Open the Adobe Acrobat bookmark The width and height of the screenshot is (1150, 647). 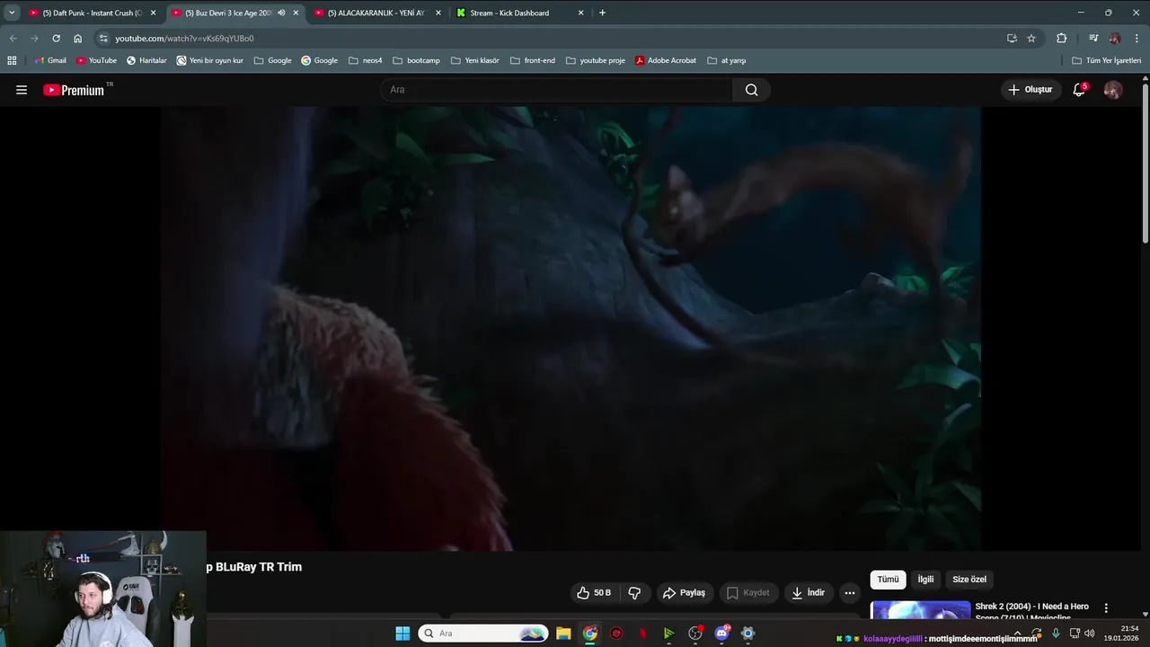[666, 60]
